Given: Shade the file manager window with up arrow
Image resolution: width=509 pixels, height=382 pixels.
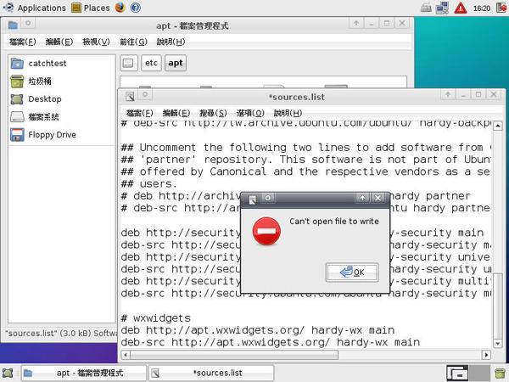Looking at the screenshot, I should [x=356, y=23].
